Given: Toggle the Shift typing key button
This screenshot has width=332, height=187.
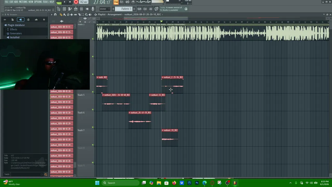Looking at the screenshot, I should 139,9.
